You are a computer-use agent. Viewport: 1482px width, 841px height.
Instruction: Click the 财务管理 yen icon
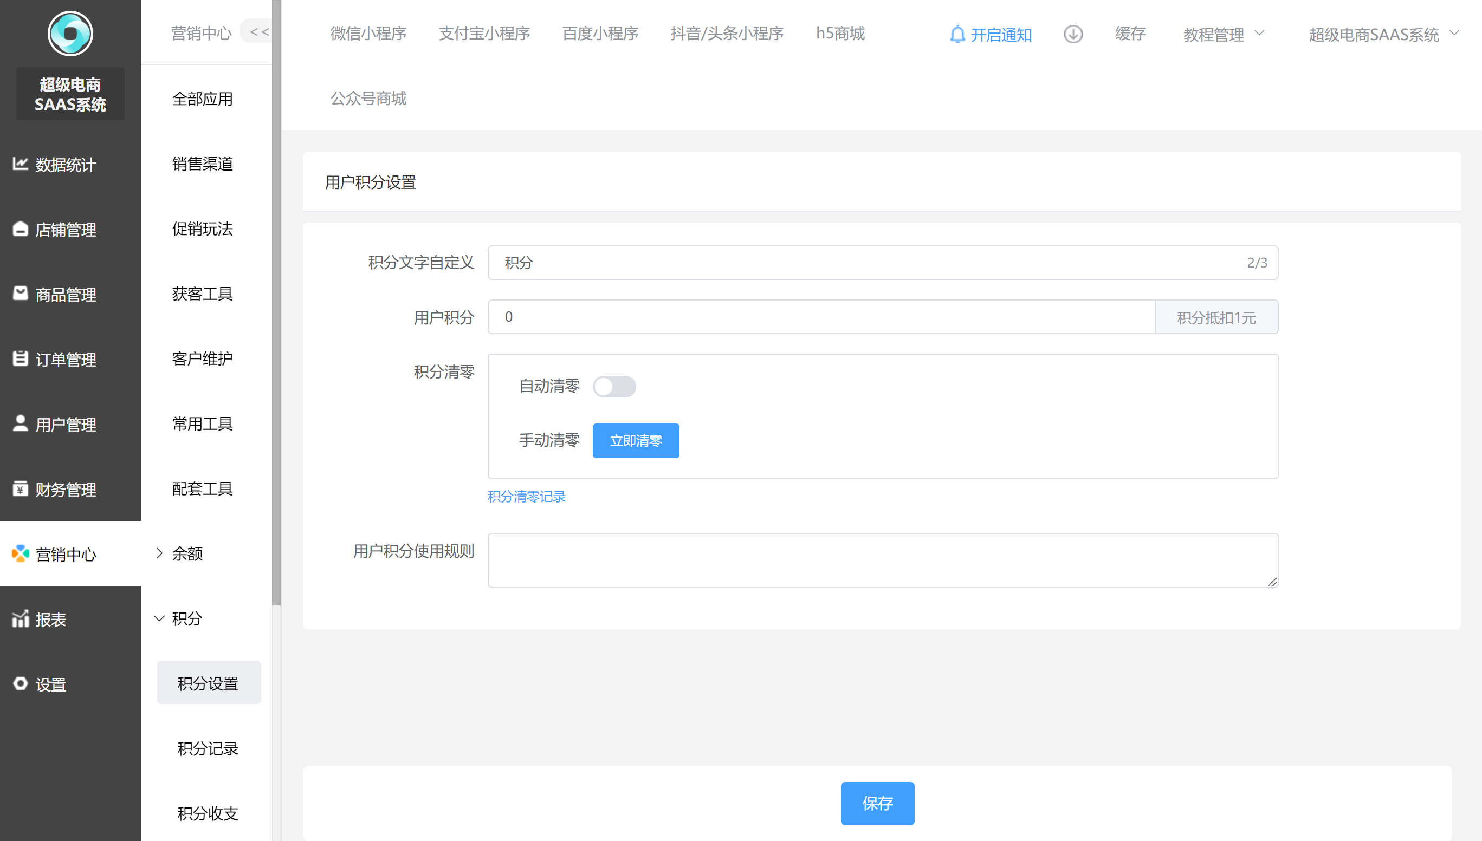click(x=20, y=488)
